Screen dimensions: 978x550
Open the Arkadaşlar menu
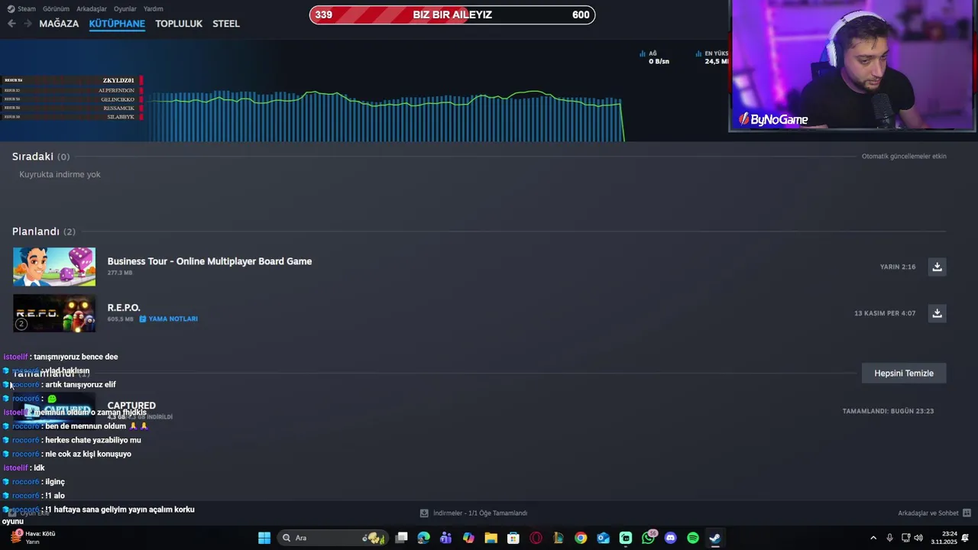click(x=92, y=9)
